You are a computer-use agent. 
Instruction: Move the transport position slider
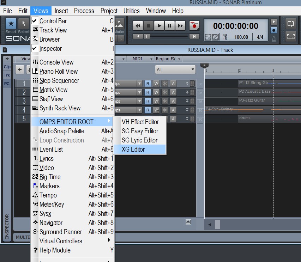pos(147,36)
